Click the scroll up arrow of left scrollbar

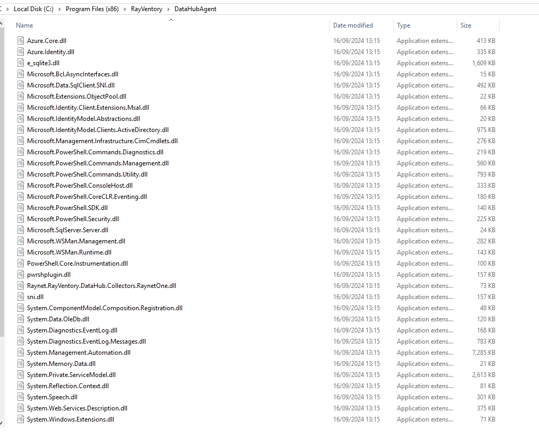(2, 23)
